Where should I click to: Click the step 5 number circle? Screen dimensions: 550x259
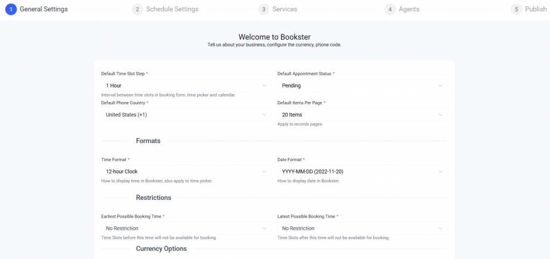point(516,10)
